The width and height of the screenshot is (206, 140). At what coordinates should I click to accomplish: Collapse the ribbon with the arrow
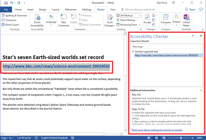(x=203, y=29)
